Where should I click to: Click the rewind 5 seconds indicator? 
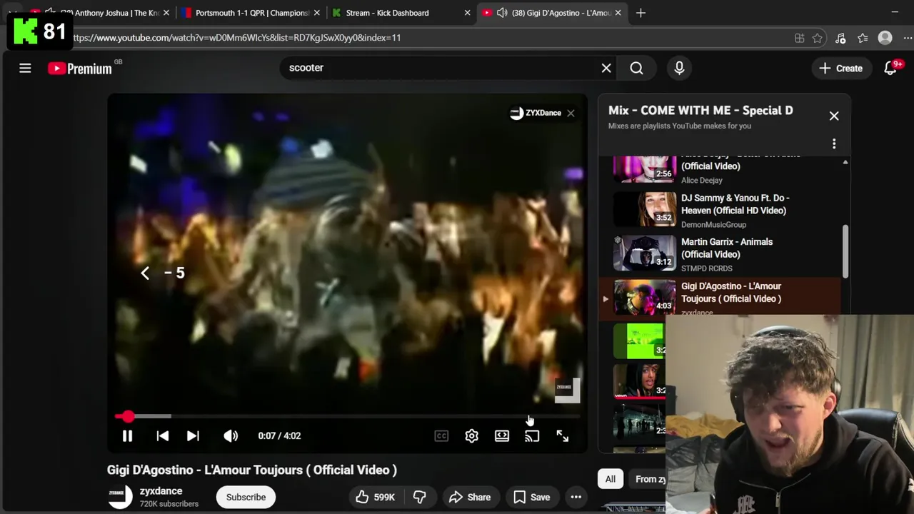tap(163, 273)
